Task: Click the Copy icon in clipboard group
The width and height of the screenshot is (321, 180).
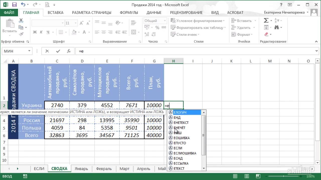Action: 21,27
